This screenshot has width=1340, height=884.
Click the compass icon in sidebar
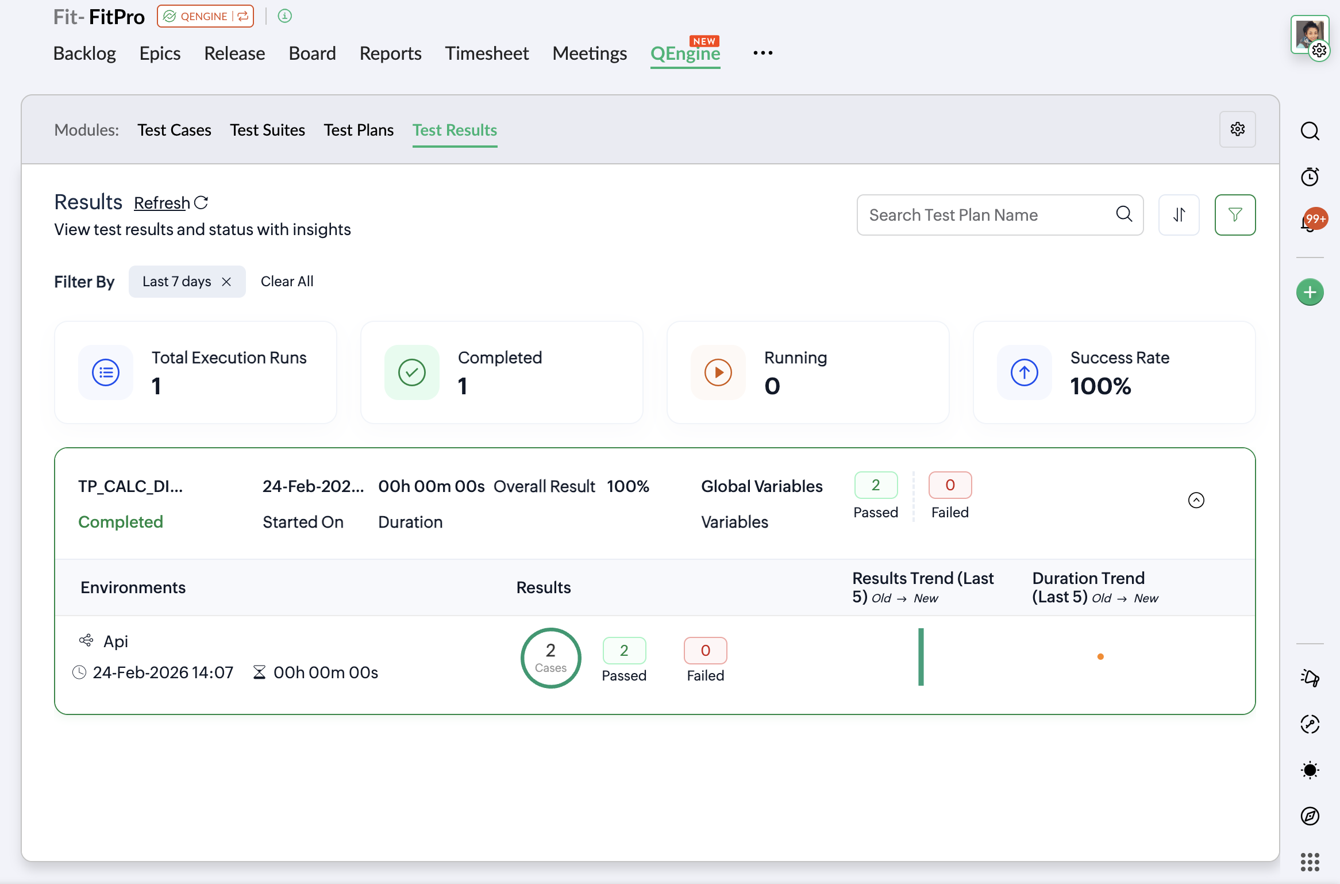(1310, 816)
